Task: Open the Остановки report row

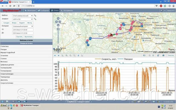Action: pyautogui.click(x=26, y=56)
